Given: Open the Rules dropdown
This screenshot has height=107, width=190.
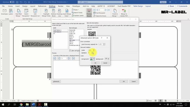Looking at the screenshot, I should click(75, 10).
